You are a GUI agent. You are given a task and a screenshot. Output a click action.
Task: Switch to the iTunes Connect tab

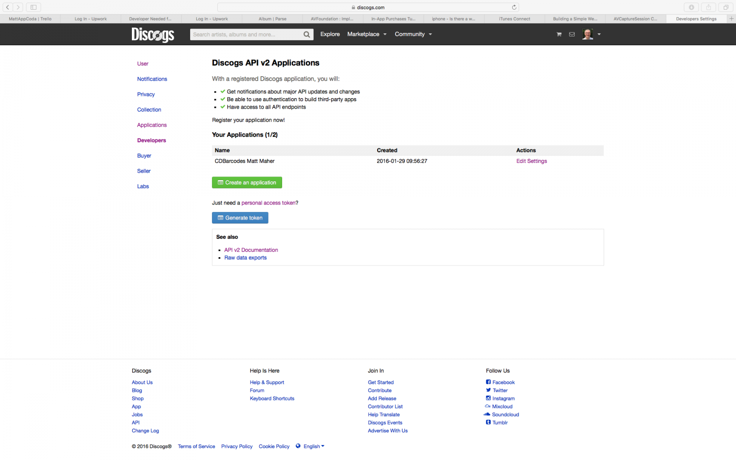[514, 19]
